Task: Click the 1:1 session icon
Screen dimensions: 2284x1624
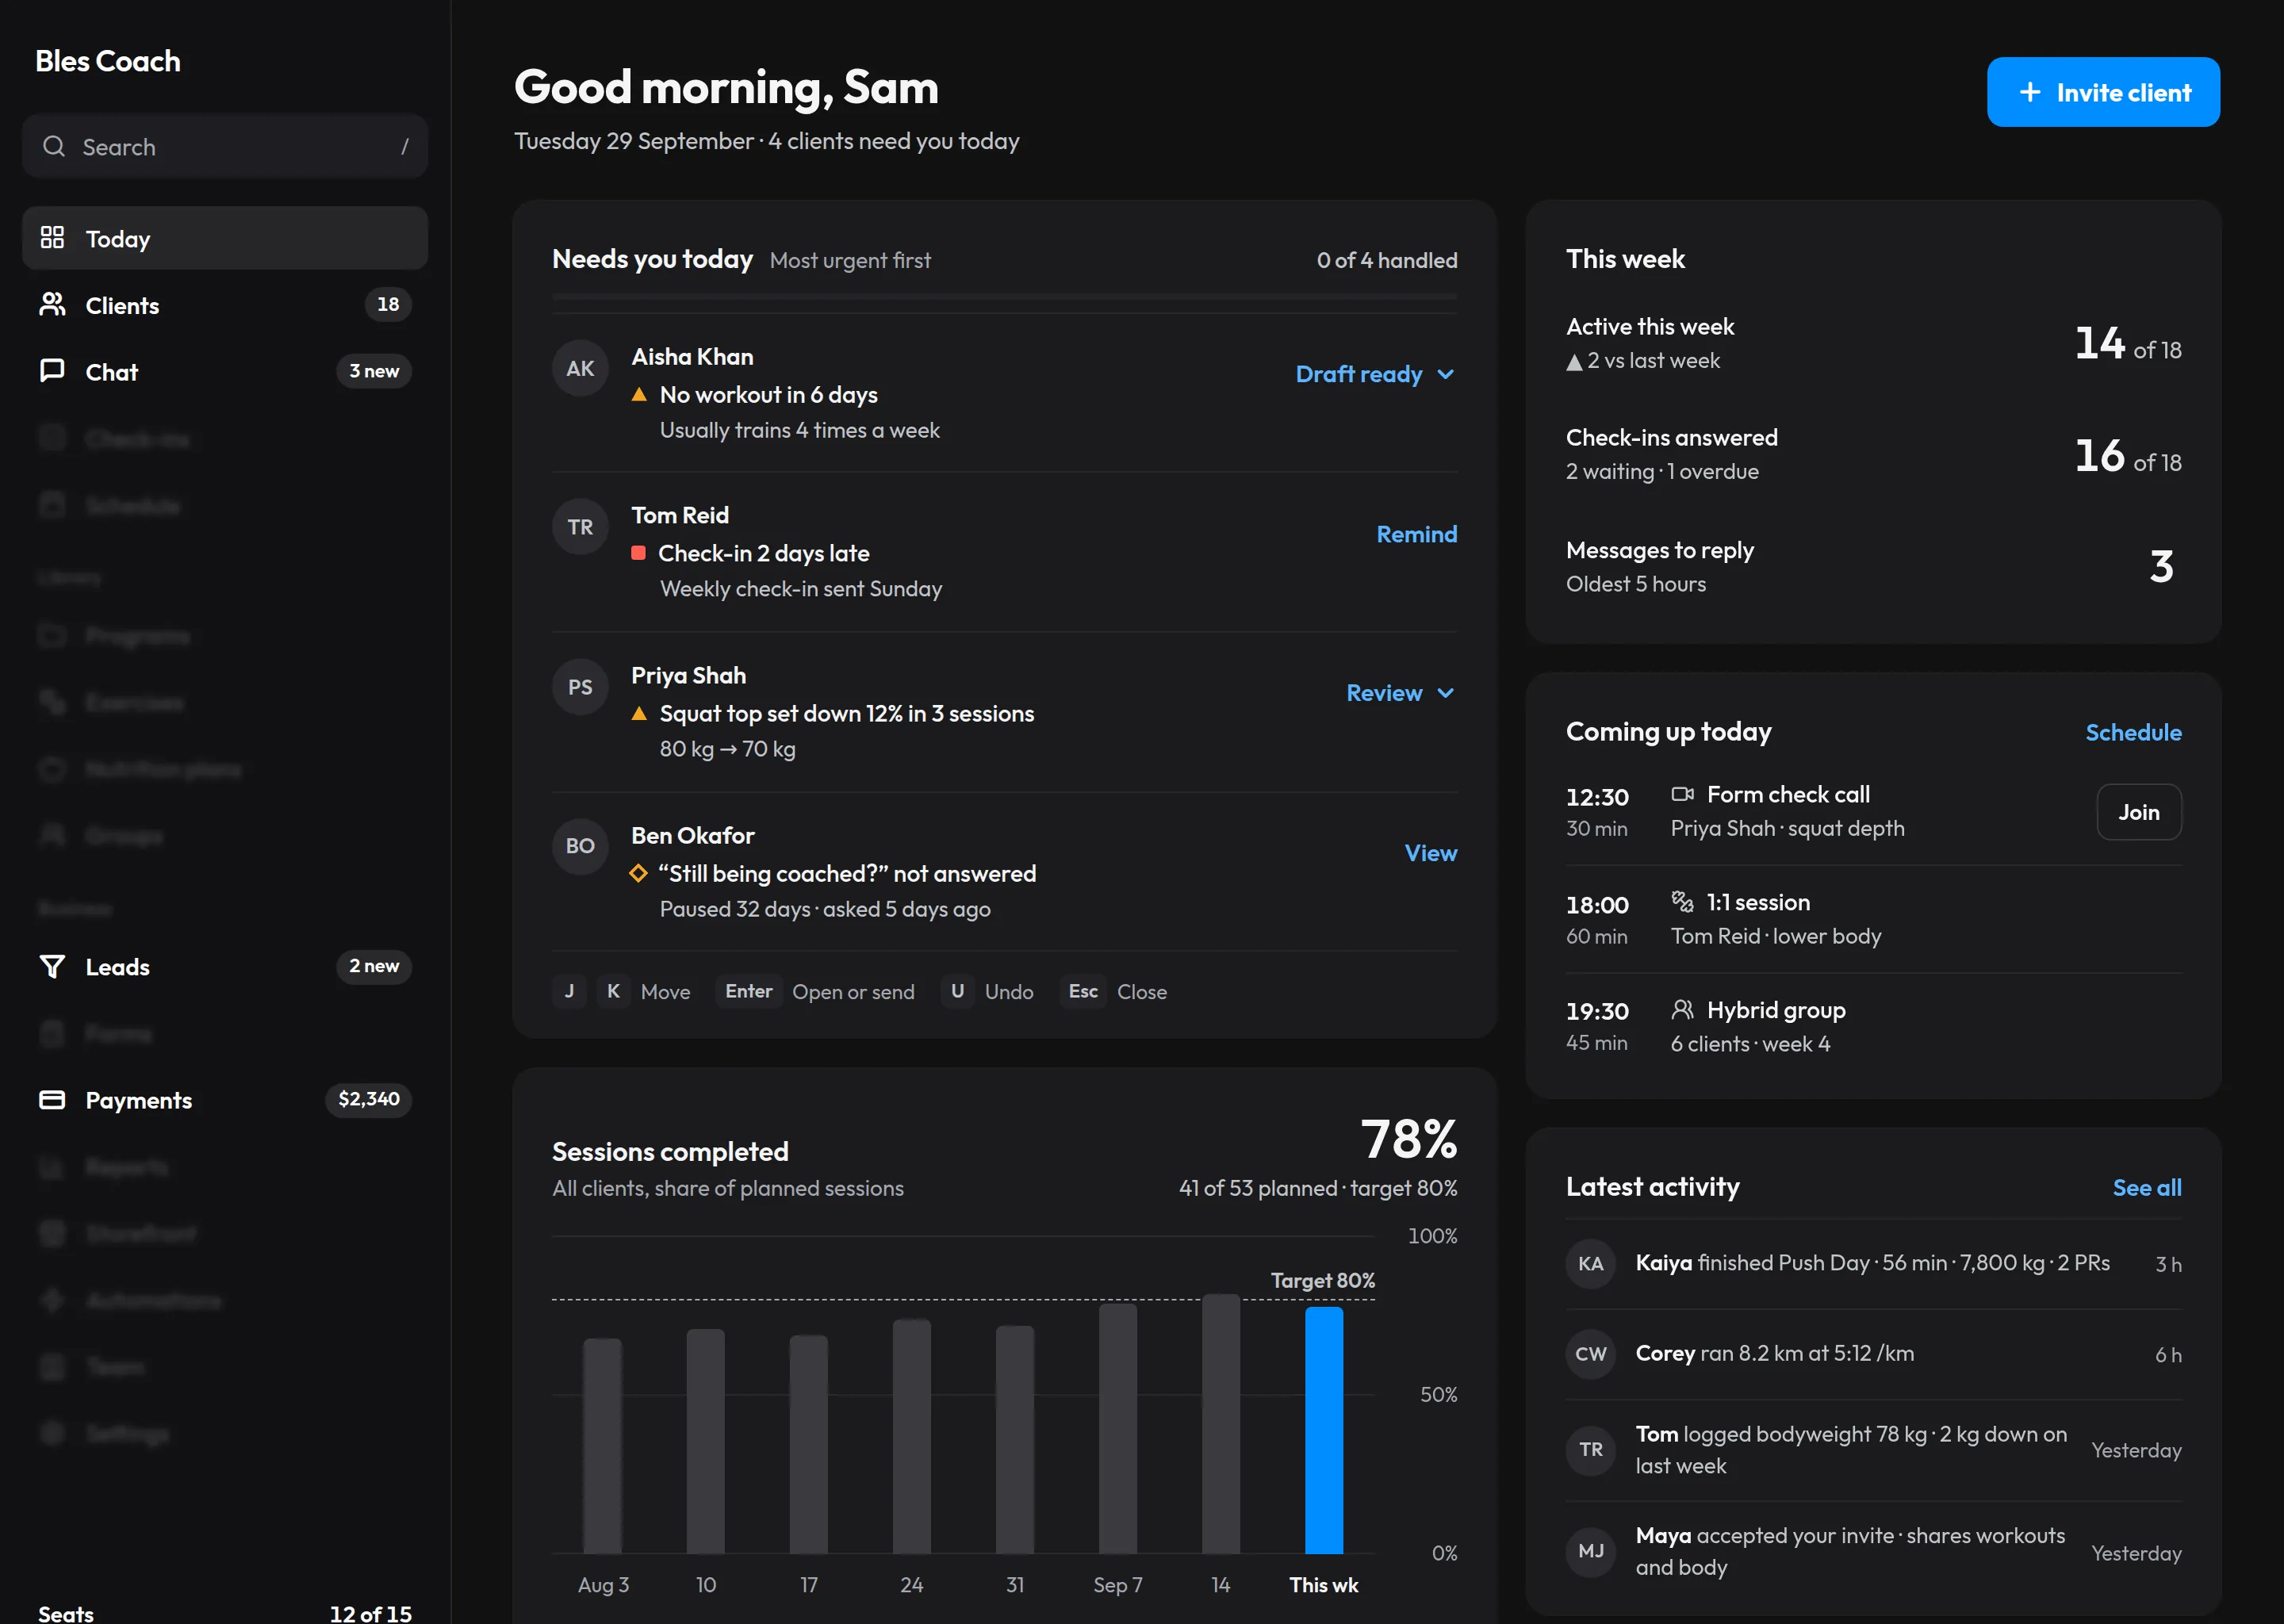Action: [1682, 902]
